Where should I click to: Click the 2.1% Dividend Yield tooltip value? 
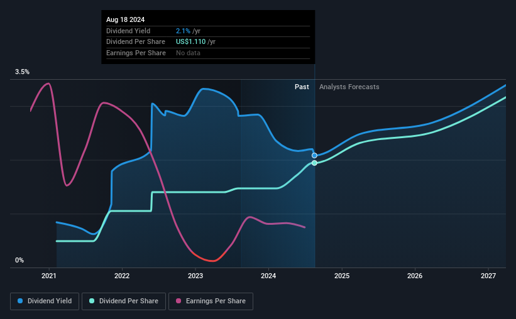[183, 31]
